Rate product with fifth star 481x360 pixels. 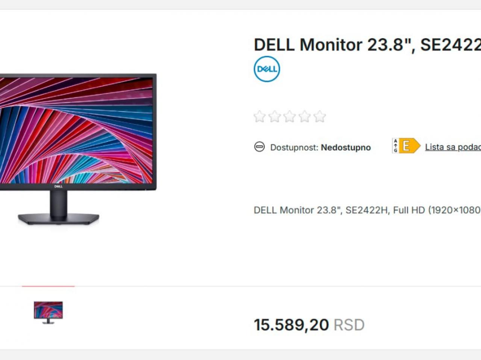tap(320, 117)
